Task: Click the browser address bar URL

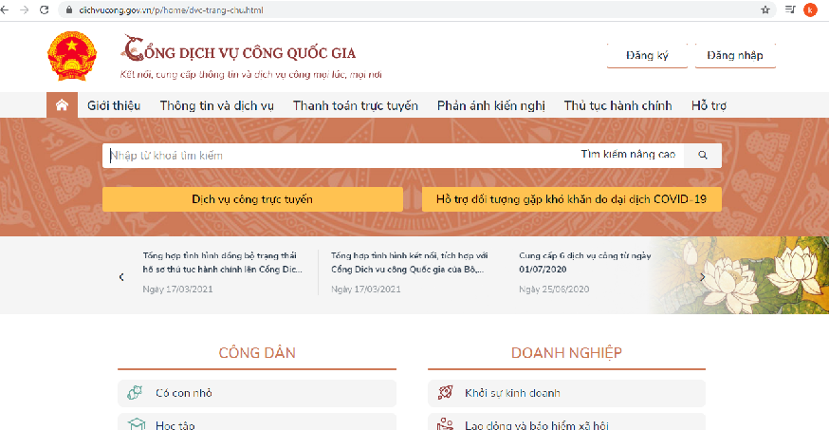Action: pyautogui.click(x=171, y=10)
